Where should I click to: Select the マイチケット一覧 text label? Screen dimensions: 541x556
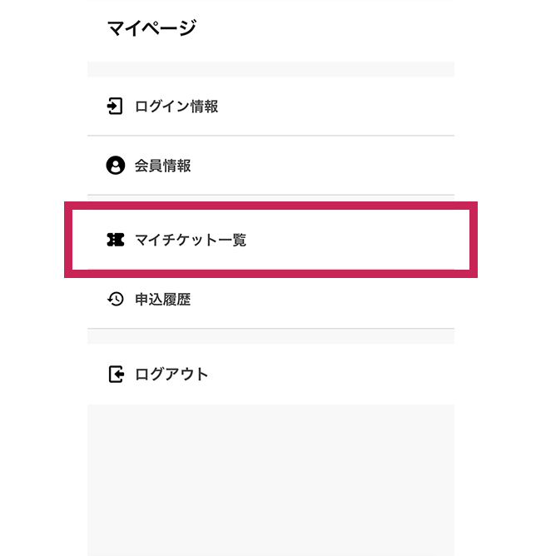[191, 241]
